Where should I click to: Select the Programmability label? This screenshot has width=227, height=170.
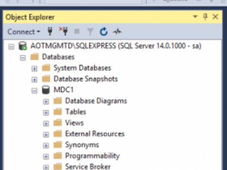coord(92,156)
